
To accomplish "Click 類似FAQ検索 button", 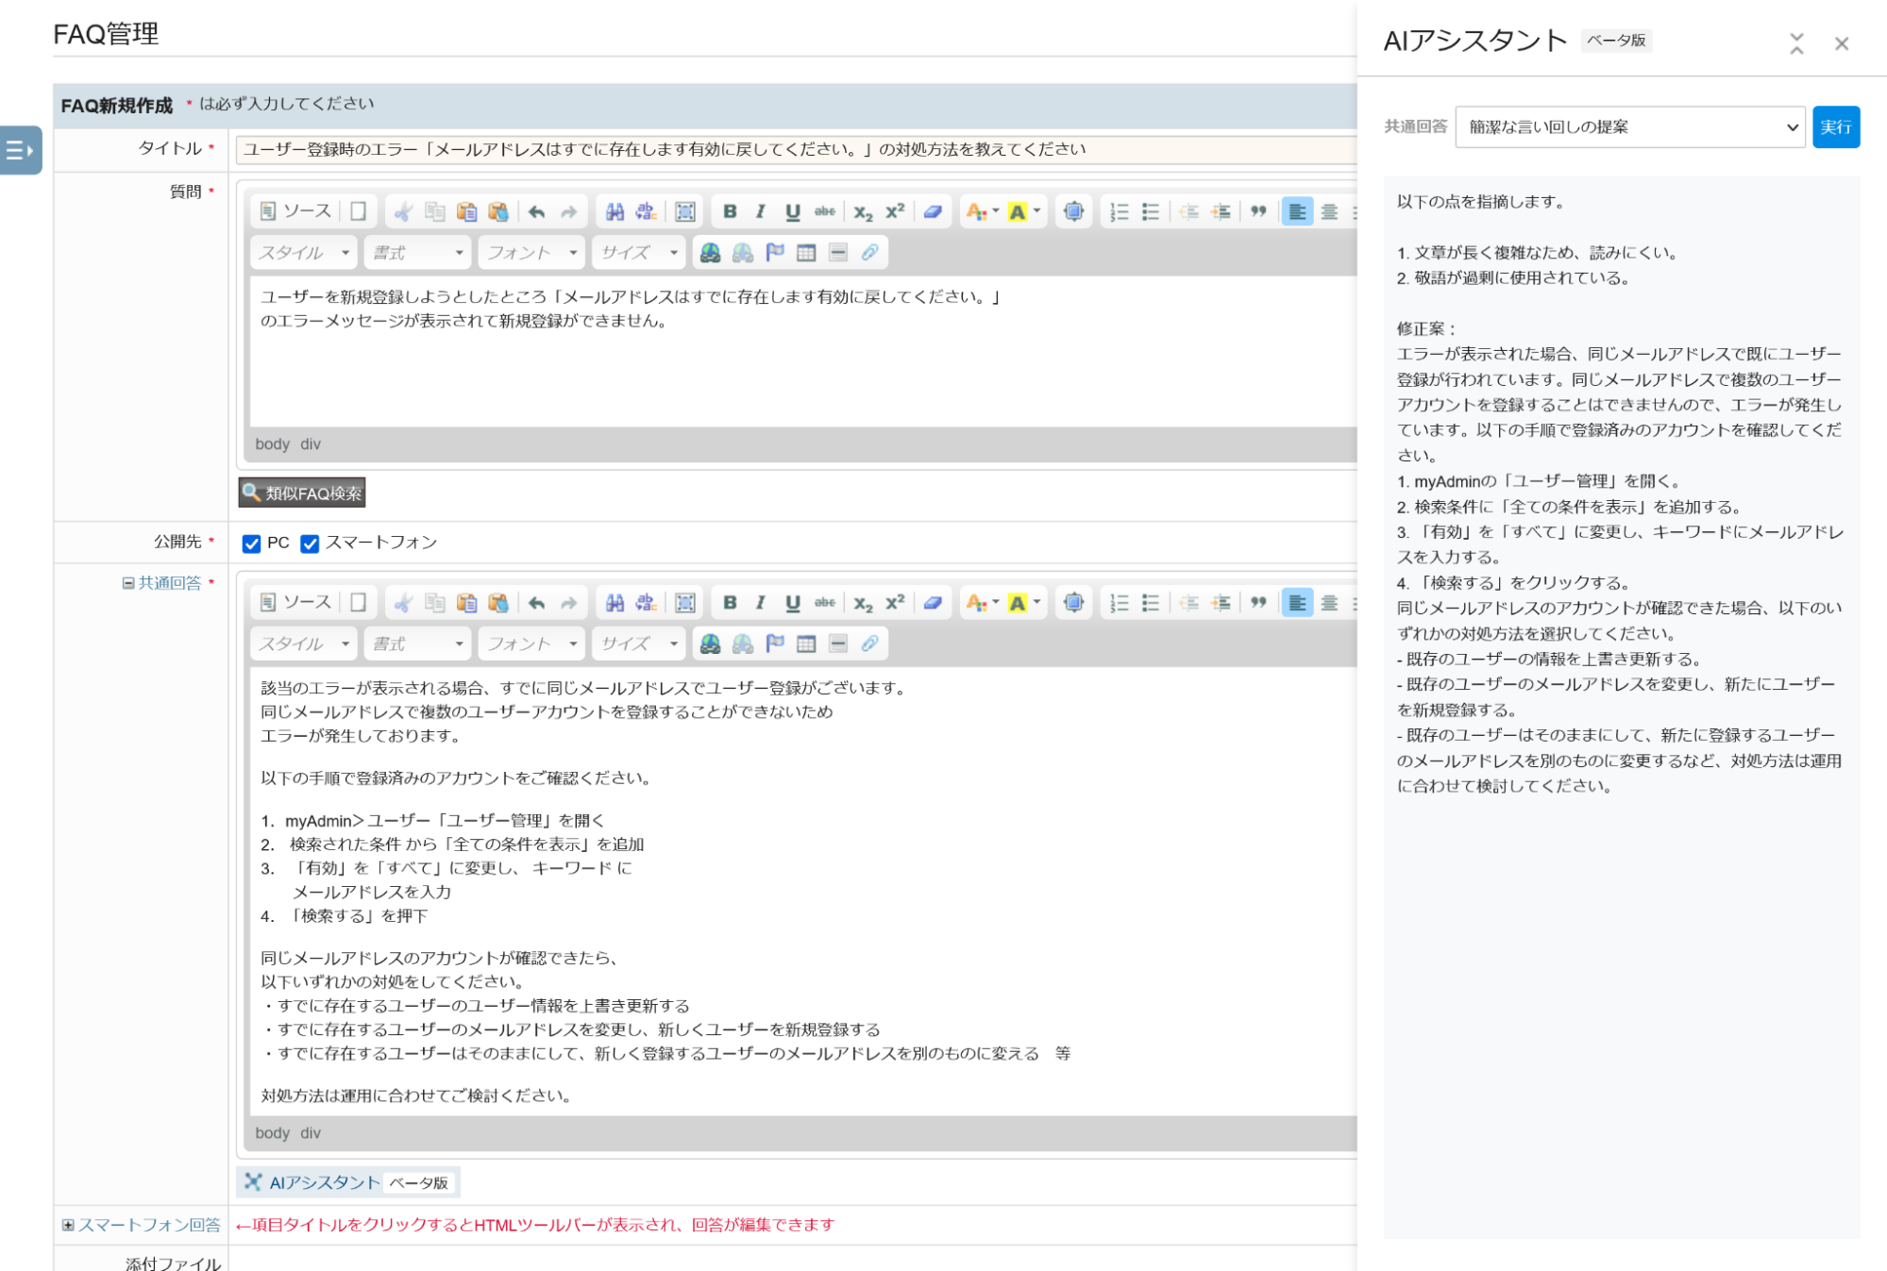I will (302, 493).
